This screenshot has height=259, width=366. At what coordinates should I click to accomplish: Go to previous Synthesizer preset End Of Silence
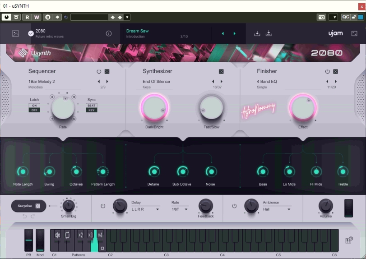(x=213, y=82)
